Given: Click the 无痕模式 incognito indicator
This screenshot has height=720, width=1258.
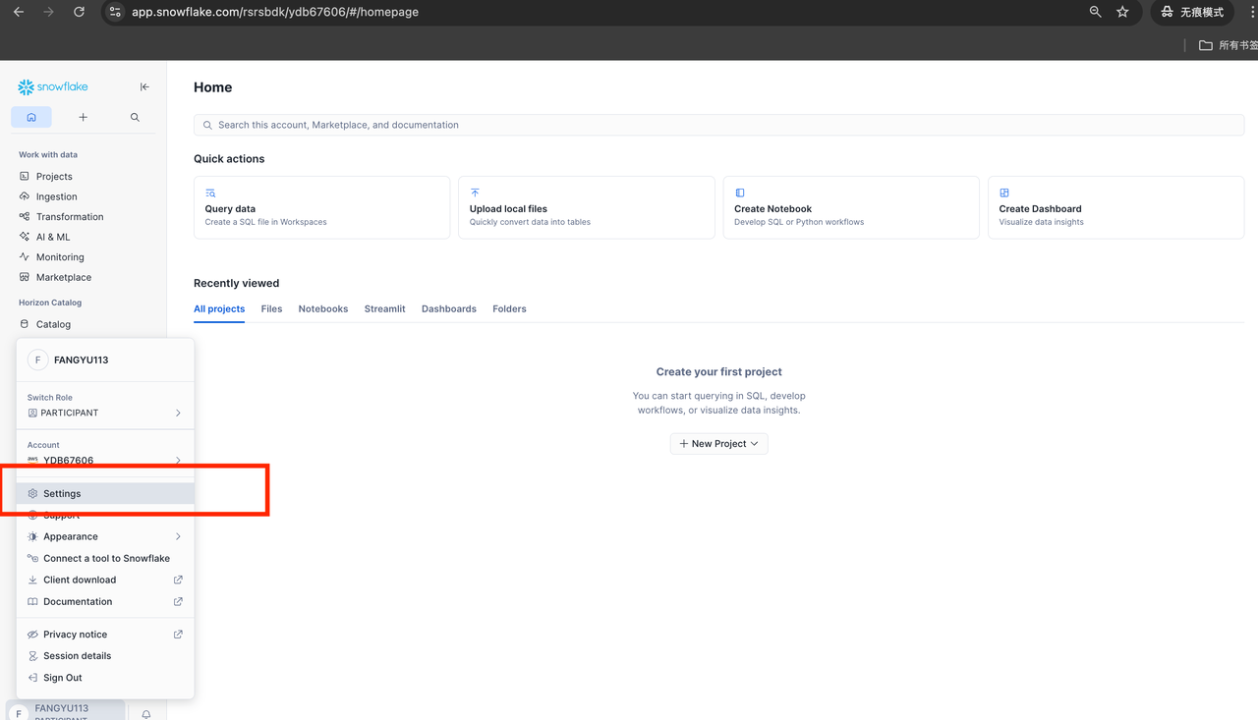Looking at the screenshot, I should pos(1192,12).
